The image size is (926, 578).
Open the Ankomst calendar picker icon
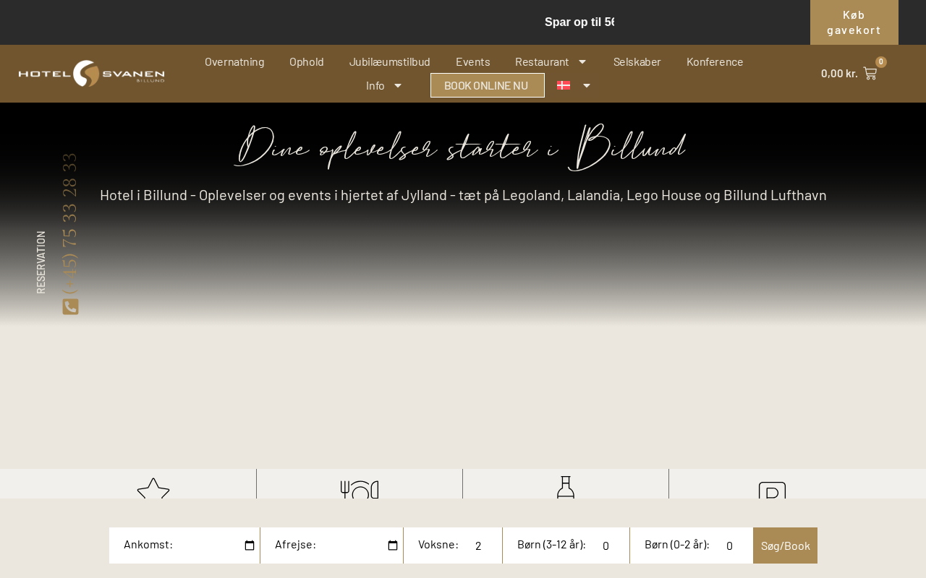pyautogui.click(x=250, y=545)
